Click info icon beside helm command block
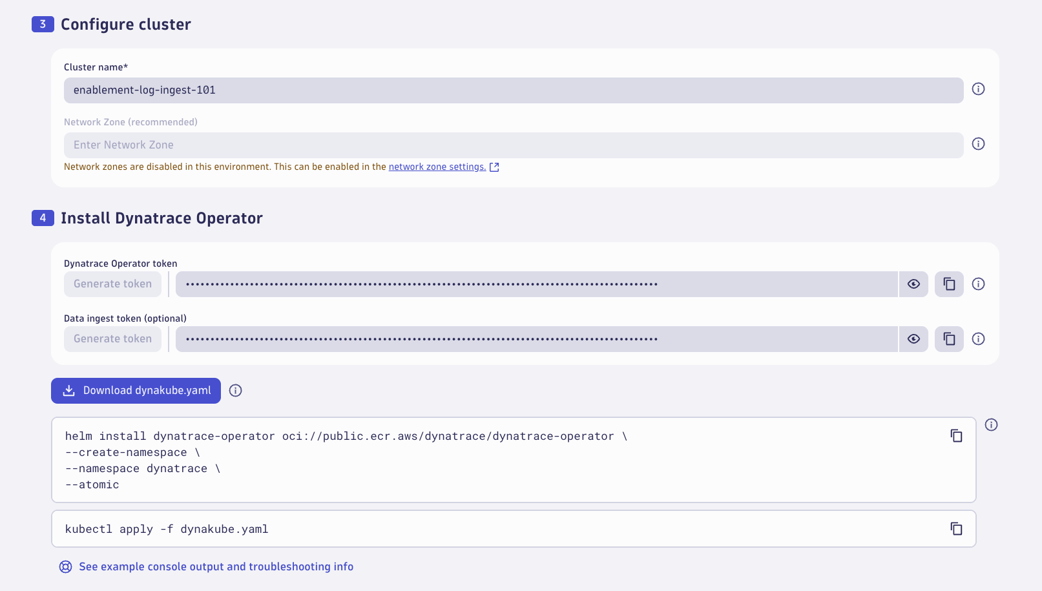 point(991,425)
